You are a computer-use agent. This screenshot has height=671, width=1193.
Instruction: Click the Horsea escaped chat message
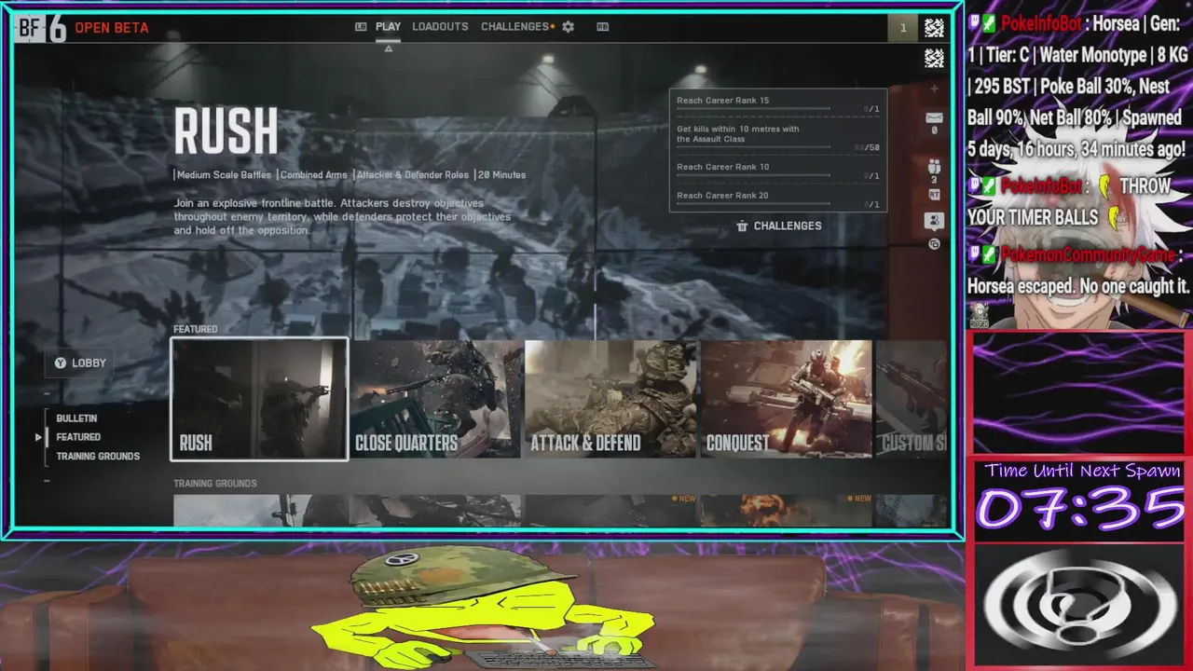(1079, 270)
